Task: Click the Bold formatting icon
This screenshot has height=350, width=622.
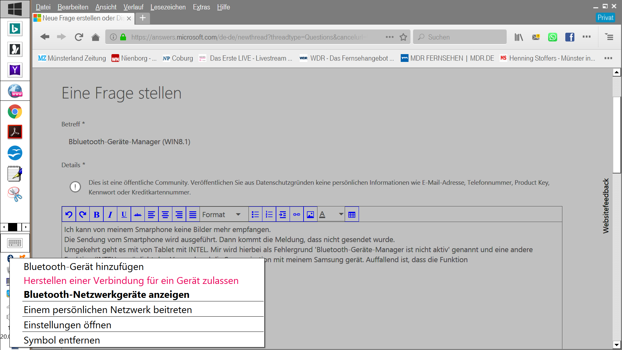Action: [x=96, y=214]
